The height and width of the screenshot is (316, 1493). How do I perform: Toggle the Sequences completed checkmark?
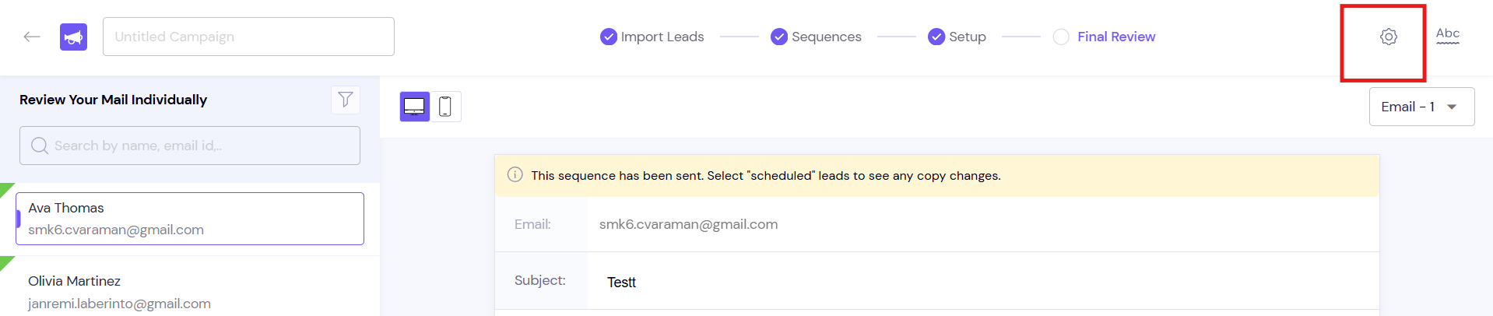pyautogui.click(x=779, y=37)
